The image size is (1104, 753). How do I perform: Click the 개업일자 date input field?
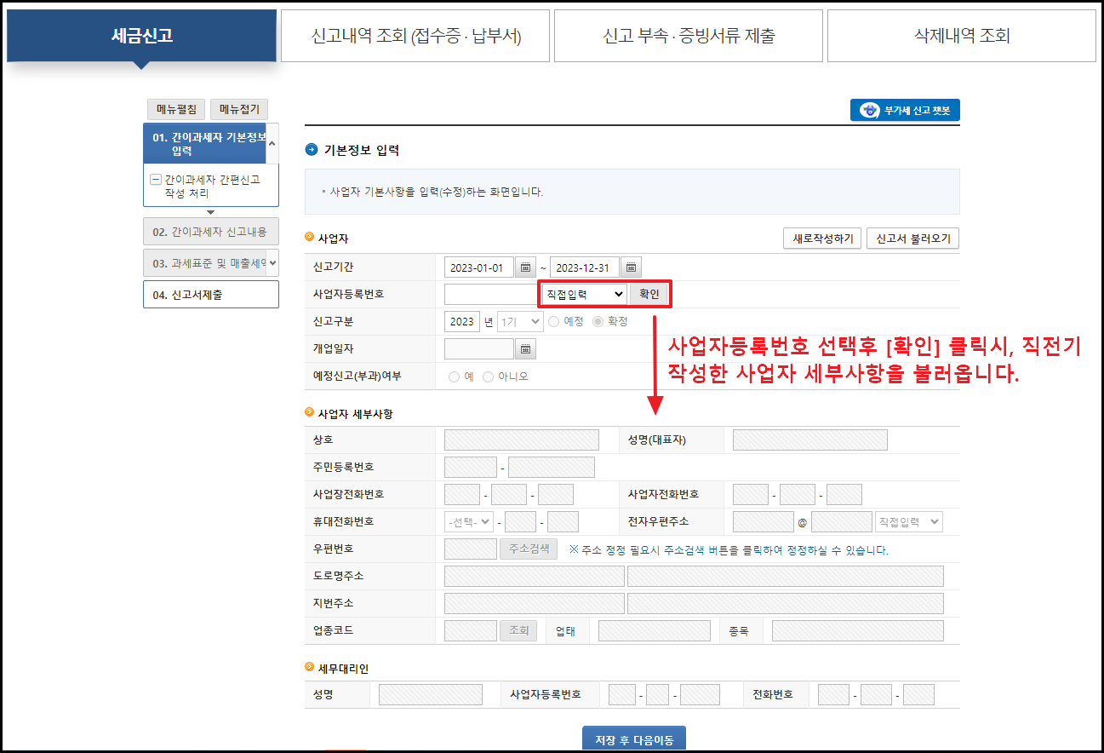pos(479,349)
